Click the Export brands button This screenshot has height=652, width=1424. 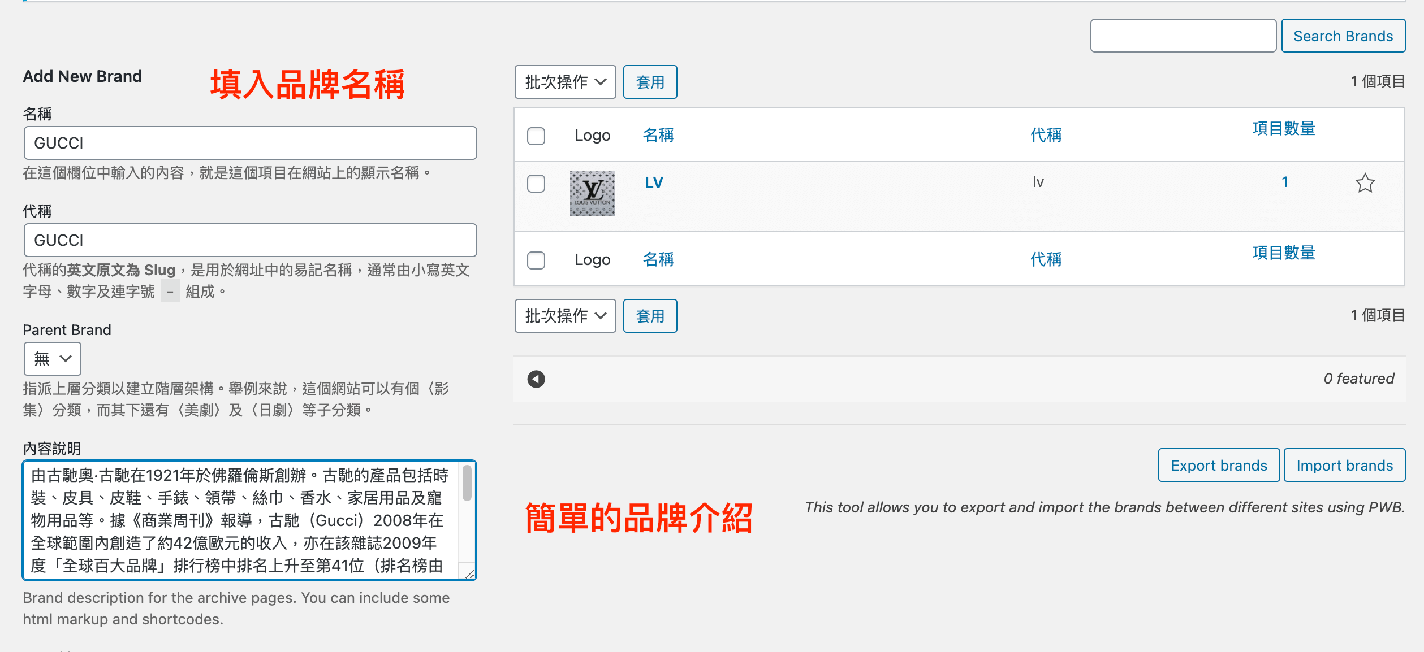coord(1217,466)
